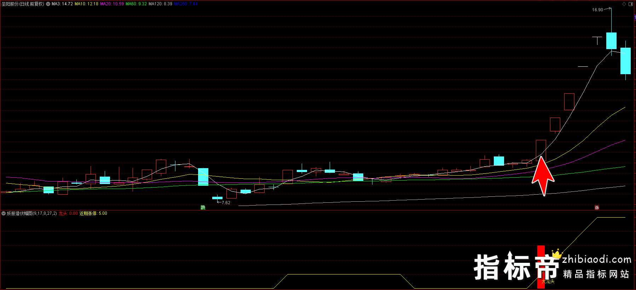Image resolution: width=636 pixels, height=290 pixels.
Task: Select the cyan candle above the 跌 marker
Action: point(203,177)
